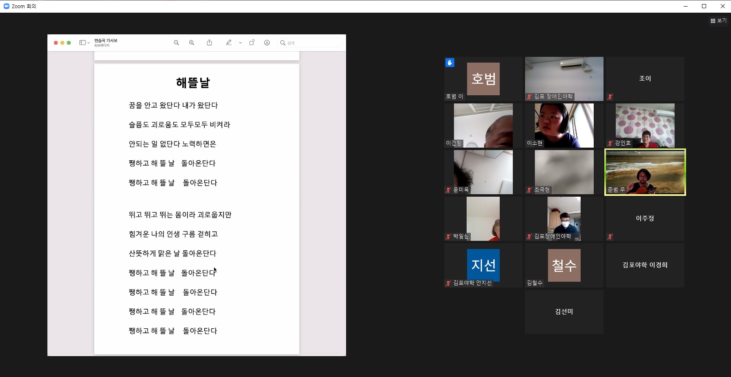Viewport: 731px width, 377px height.
Task: Click muted mic icon on 이주정 tile
Action: click(x=610, y=237)
